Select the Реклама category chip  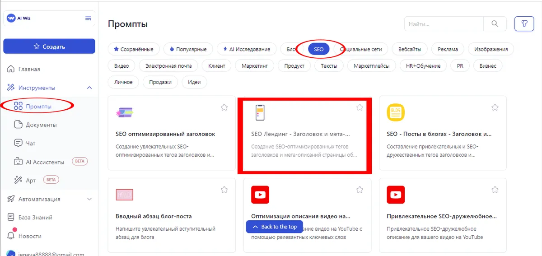pyautogui.click(x=448, y=49)
